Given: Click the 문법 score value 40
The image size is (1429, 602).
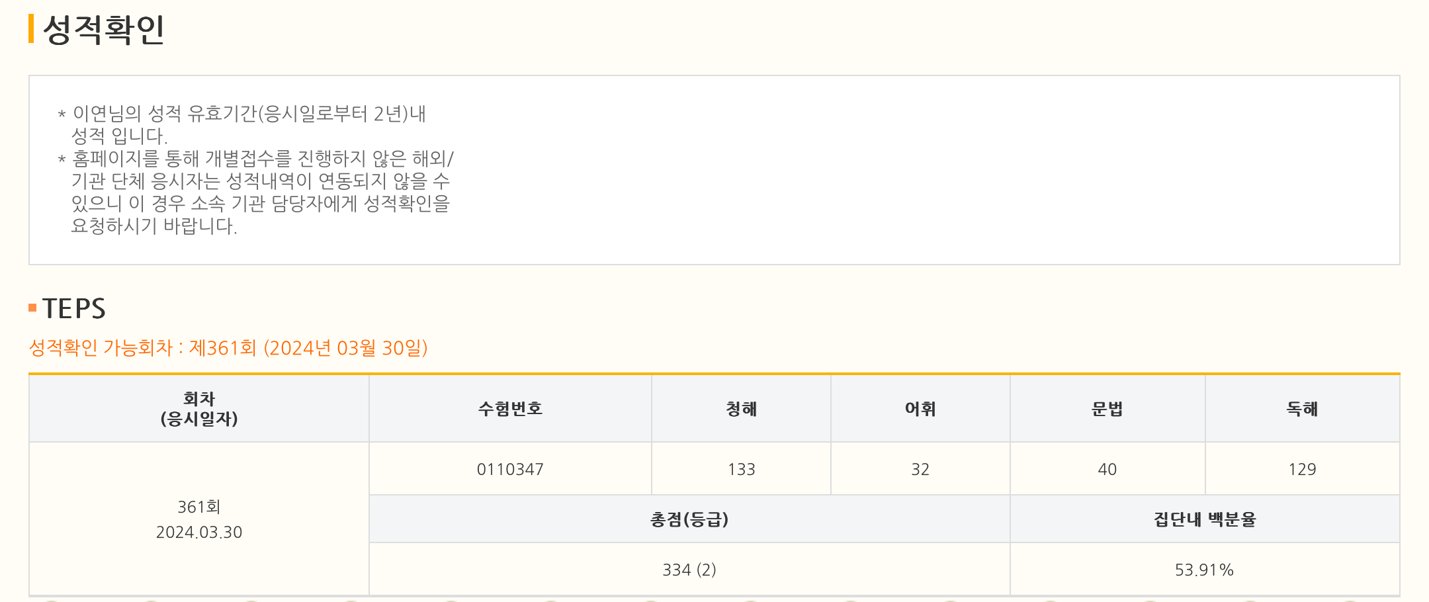Looking at the screenshot, I should coord(1107,469).
